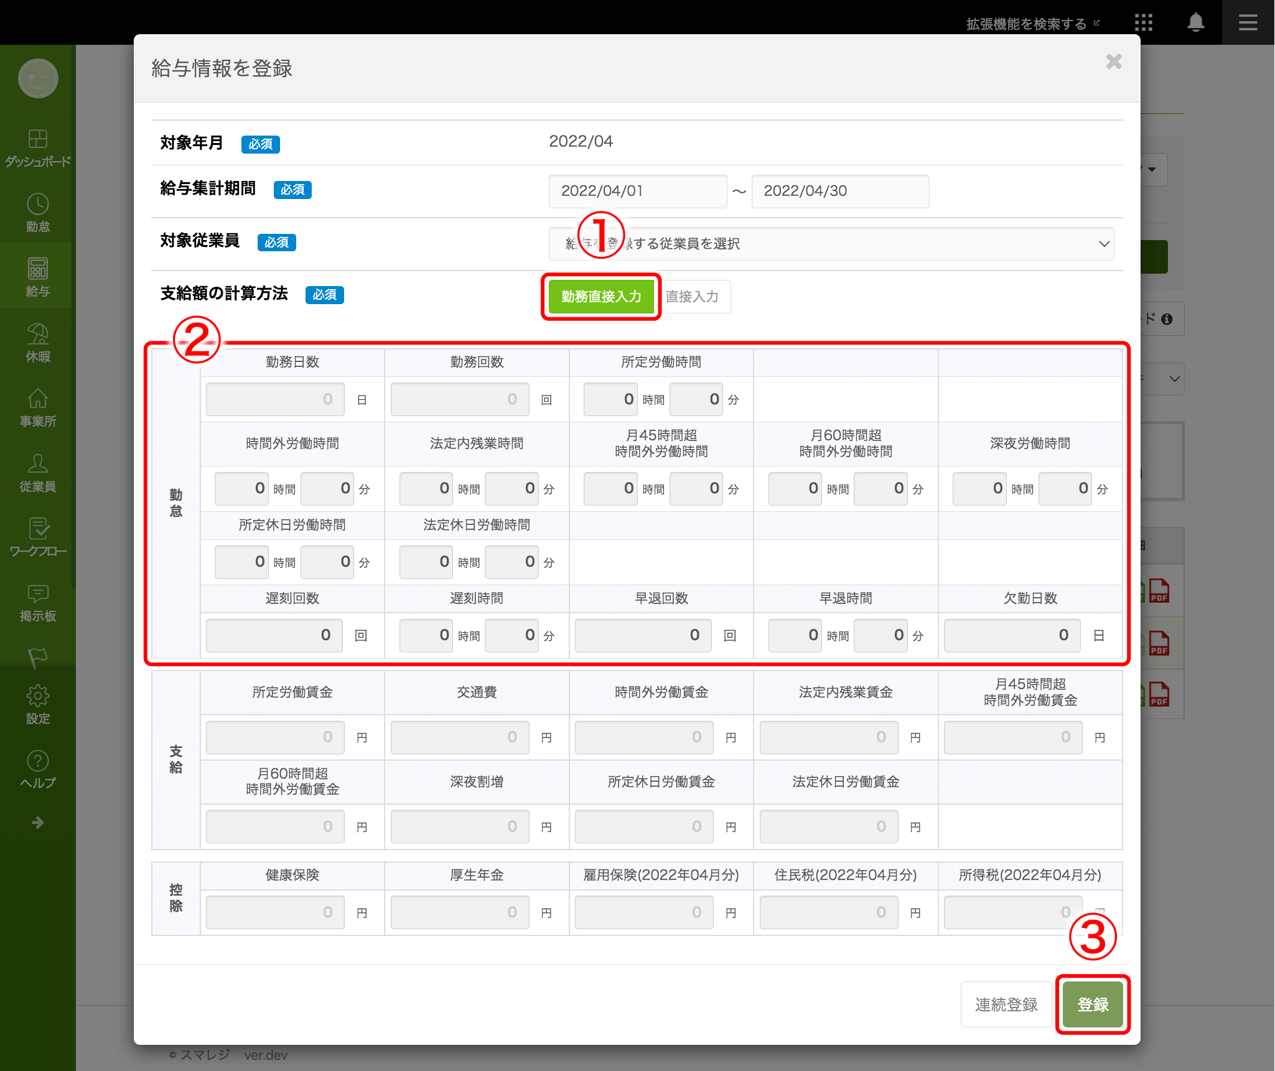Click the 欠勤日数 days field
The width and height of the screenshot is (1275, 1071).
(x=1012, y=636)
